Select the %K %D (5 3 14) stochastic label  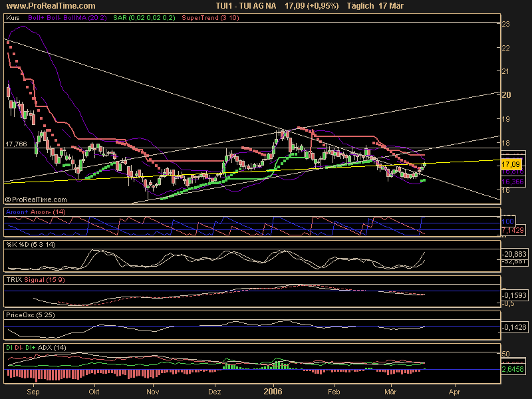tap(29, 245)
